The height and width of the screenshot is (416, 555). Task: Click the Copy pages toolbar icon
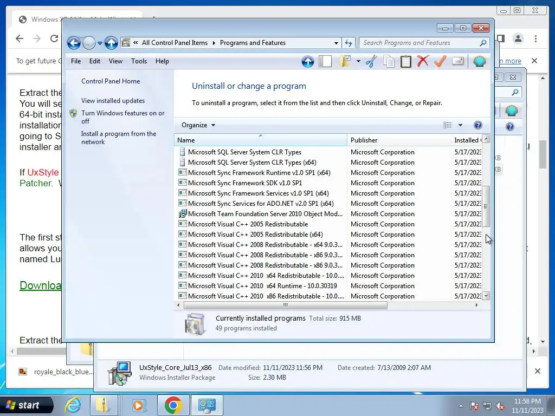pyautogui.click(x=389, y=62)
